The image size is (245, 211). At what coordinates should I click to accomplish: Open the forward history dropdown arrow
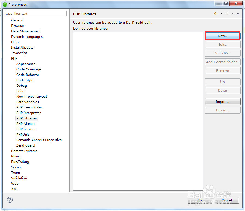[x=232, y=14]
